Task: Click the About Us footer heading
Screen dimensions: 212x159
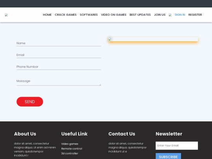Action: [25, 134]
